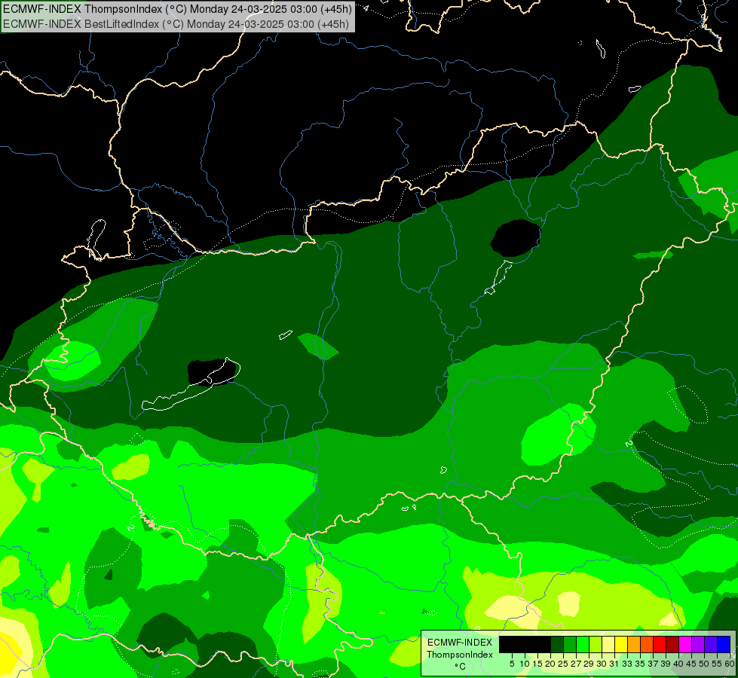
Task: Click the purple 45–50 legend swatch
Action: coord(698,644)
